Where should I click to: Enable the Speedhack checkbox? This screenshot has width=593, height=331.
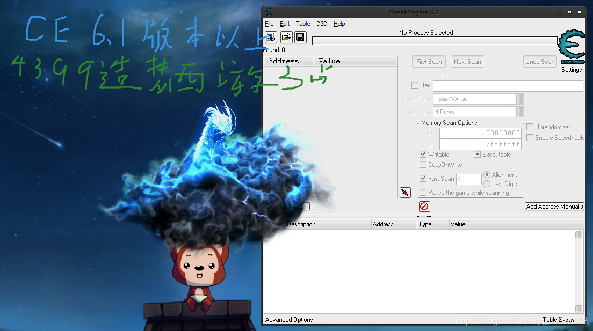coord(530,137)
